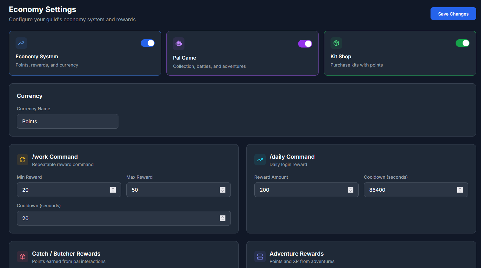Click the /work command refresh icon
The height and width of the screenshot is (268, 481).
point(22,160)
